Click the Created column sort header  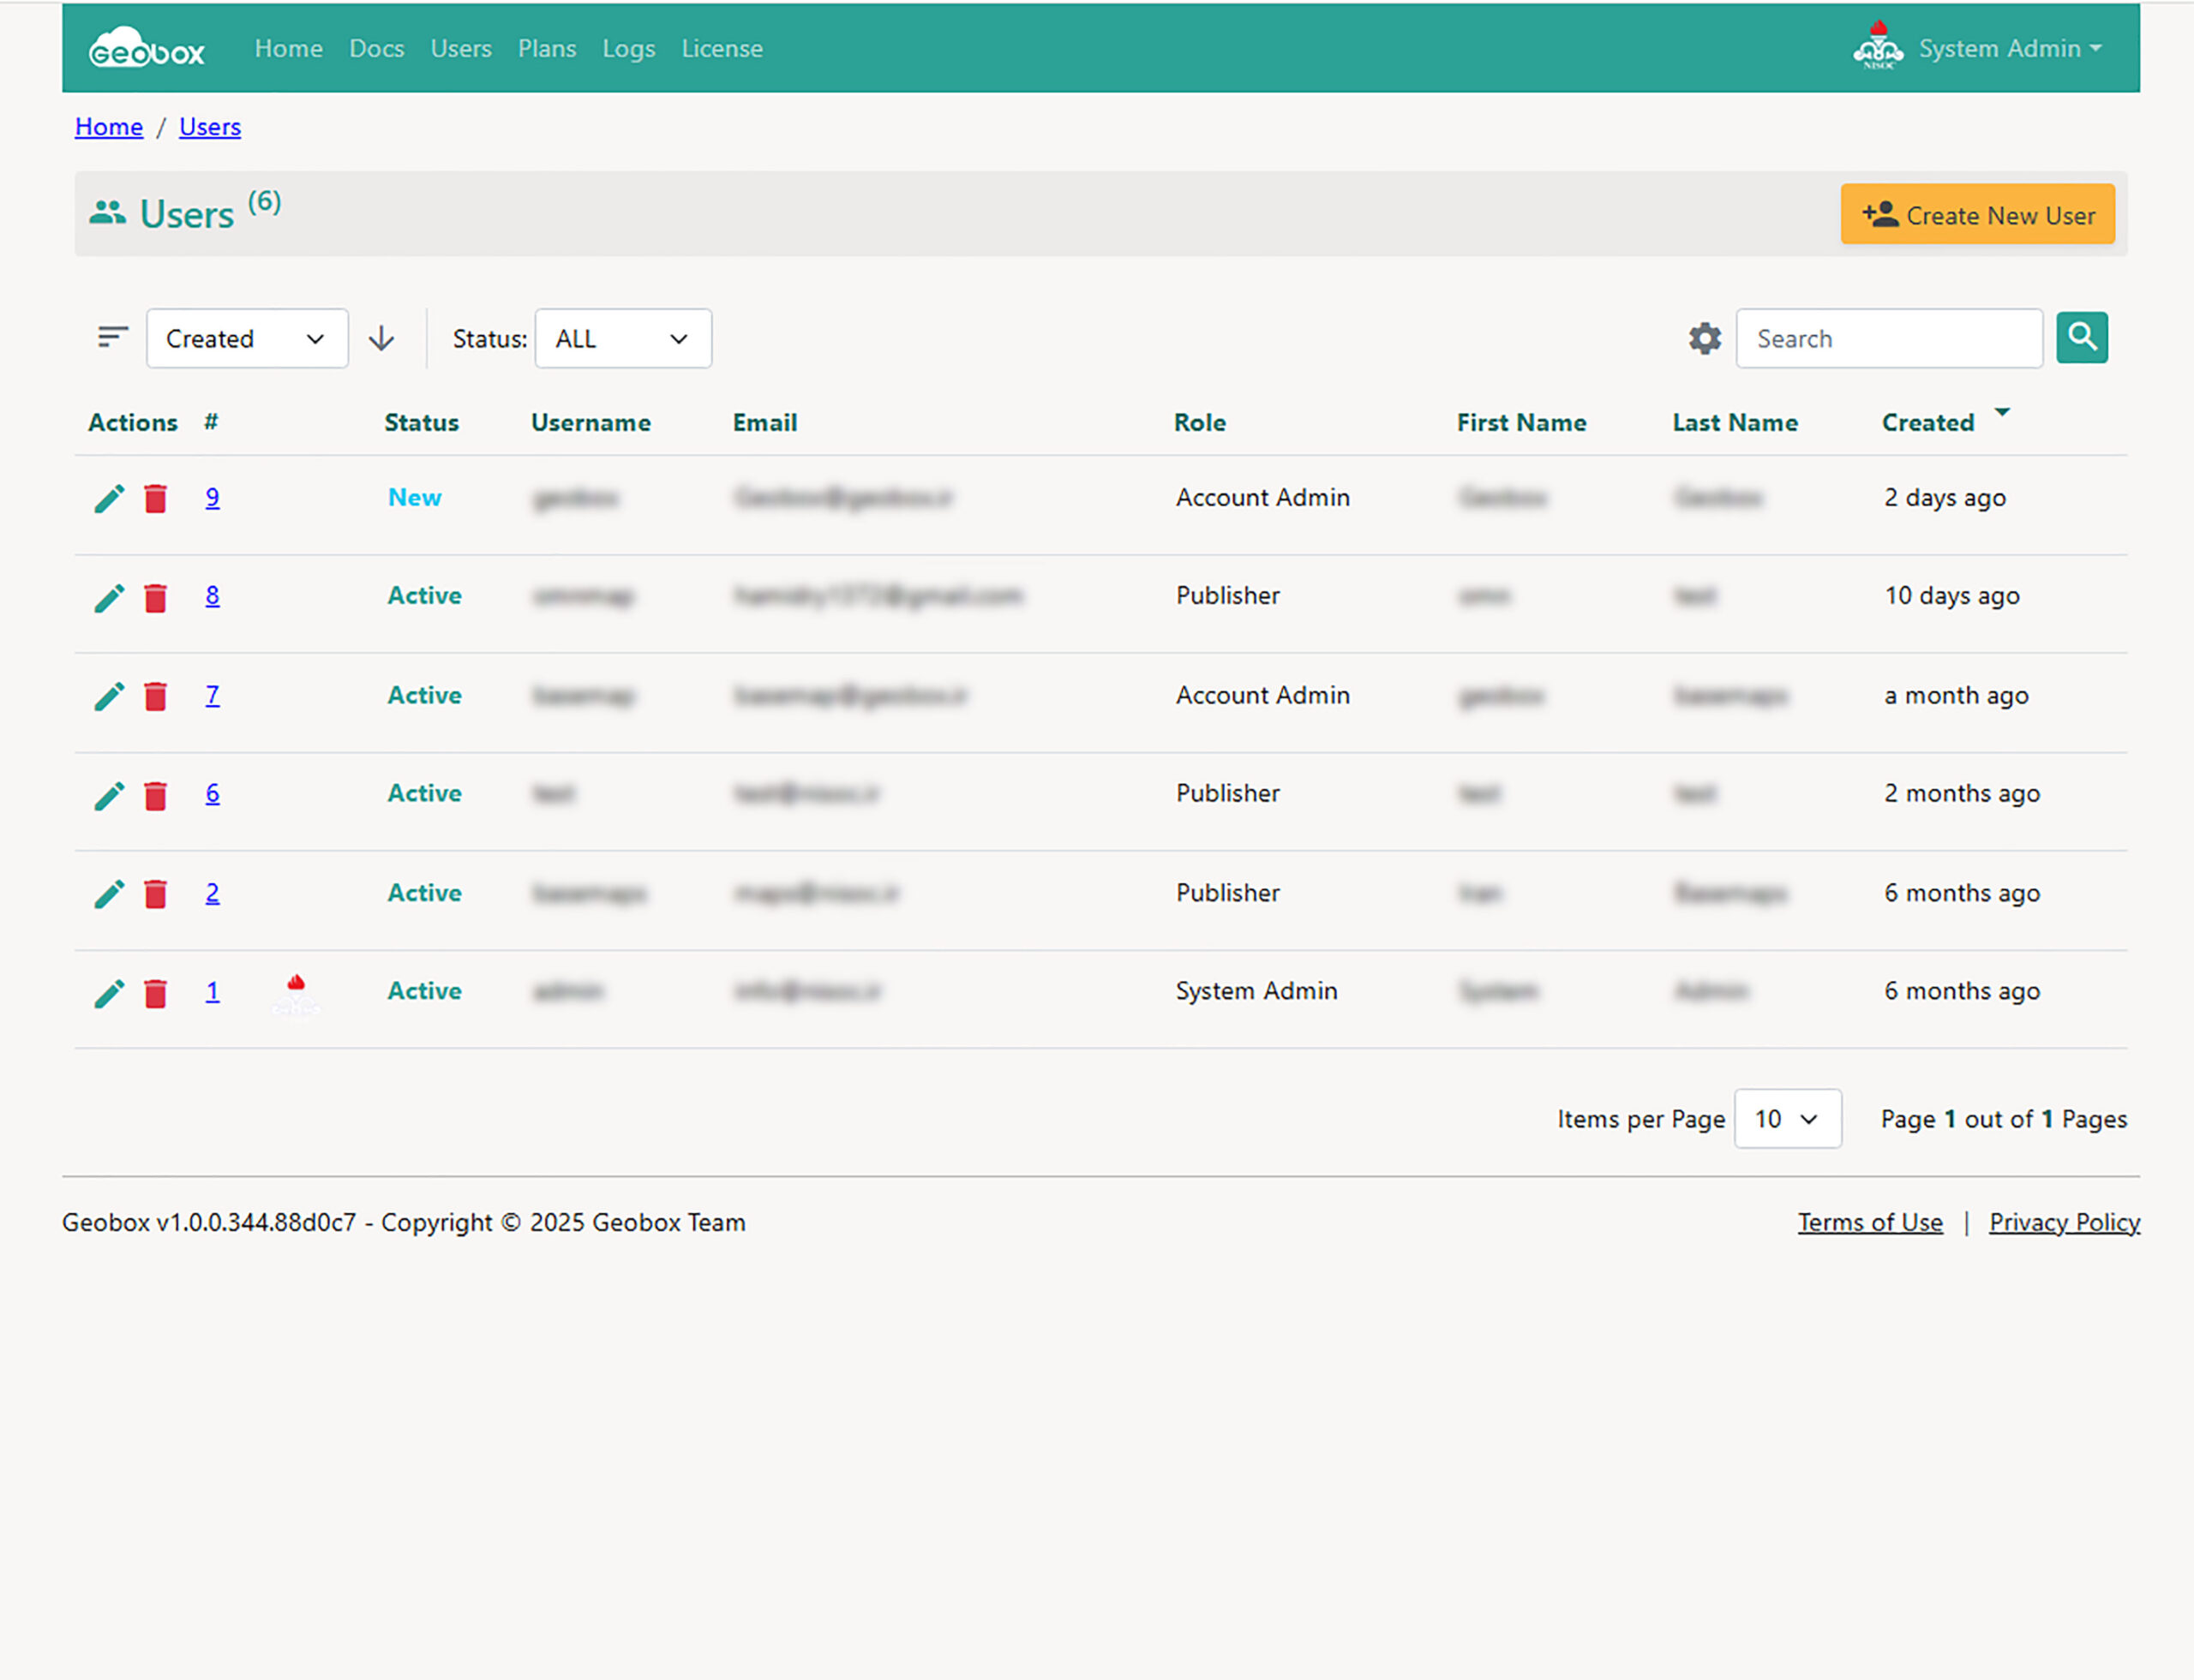click(x=1927, y=423)
